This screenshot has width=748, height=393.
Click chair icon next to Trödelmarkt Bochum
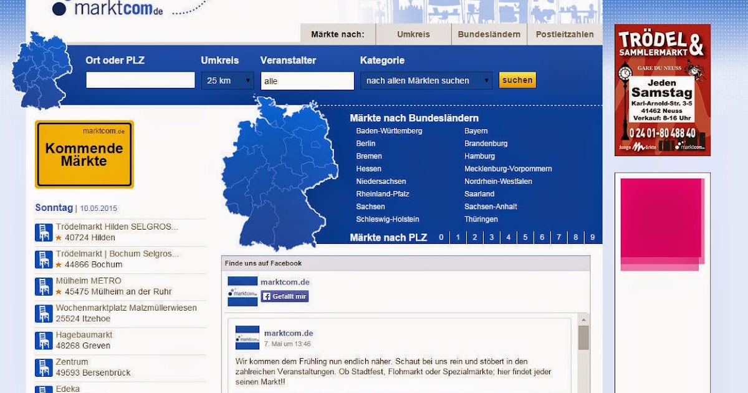(44, 260)
